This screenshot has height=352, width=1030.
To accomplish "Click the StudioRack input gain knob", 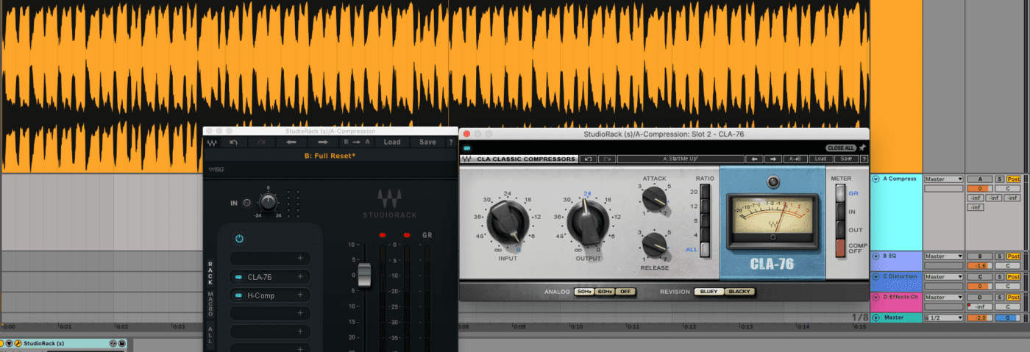I will 269,201.
